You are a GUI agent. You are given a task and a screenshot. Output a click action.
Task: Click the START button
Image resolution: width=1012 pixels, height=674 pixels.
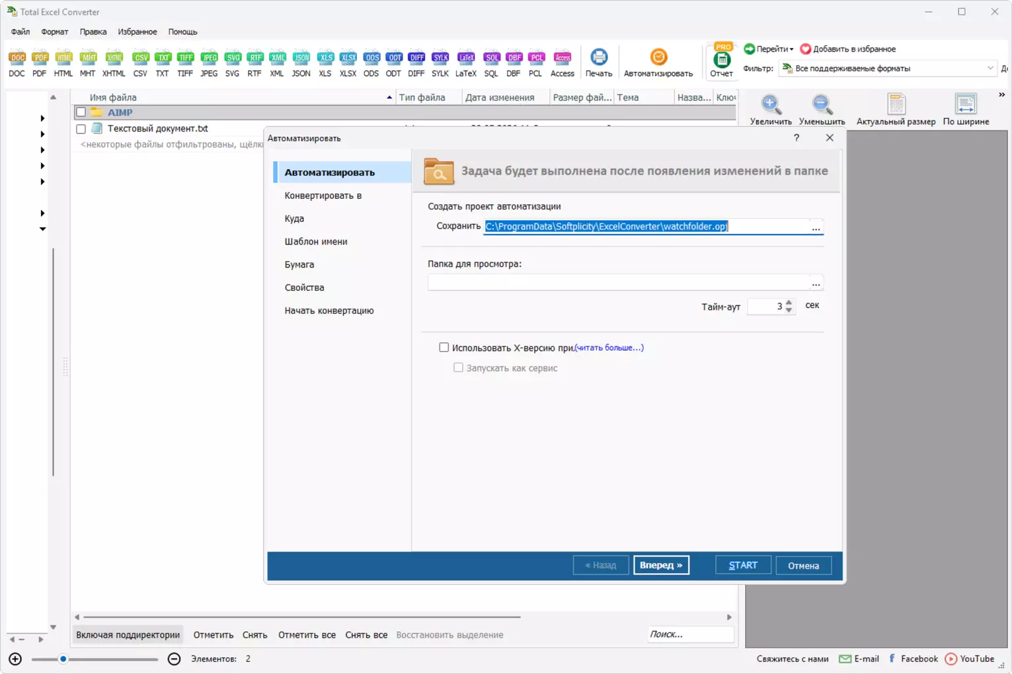743,565
